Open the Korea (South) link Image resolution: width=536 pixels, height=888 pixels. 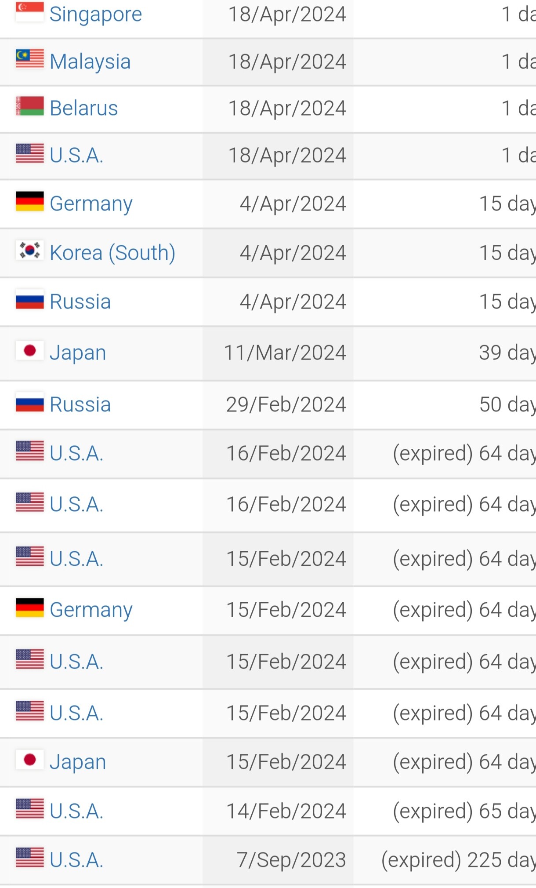(x=112, y=253)
